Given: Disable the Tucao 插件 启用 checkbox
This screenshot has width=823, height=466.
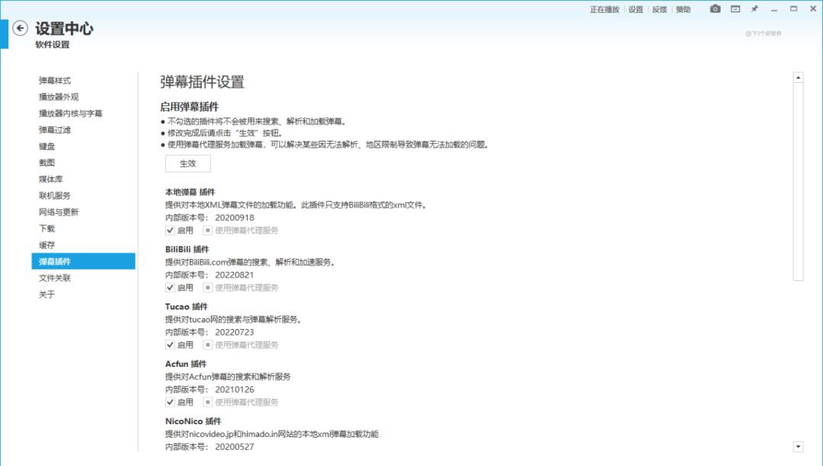Looking at the screenshot, I should [171, 344].
